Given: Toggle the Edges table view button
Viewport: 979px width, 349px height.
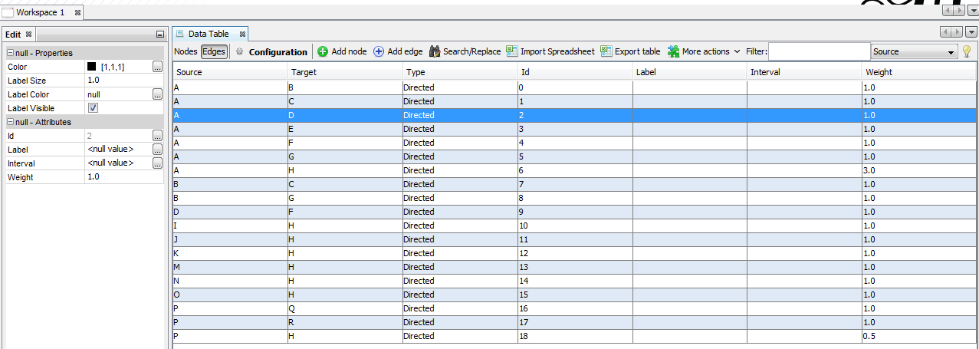Looking at the screenshot, I should (x=214, y=51).
